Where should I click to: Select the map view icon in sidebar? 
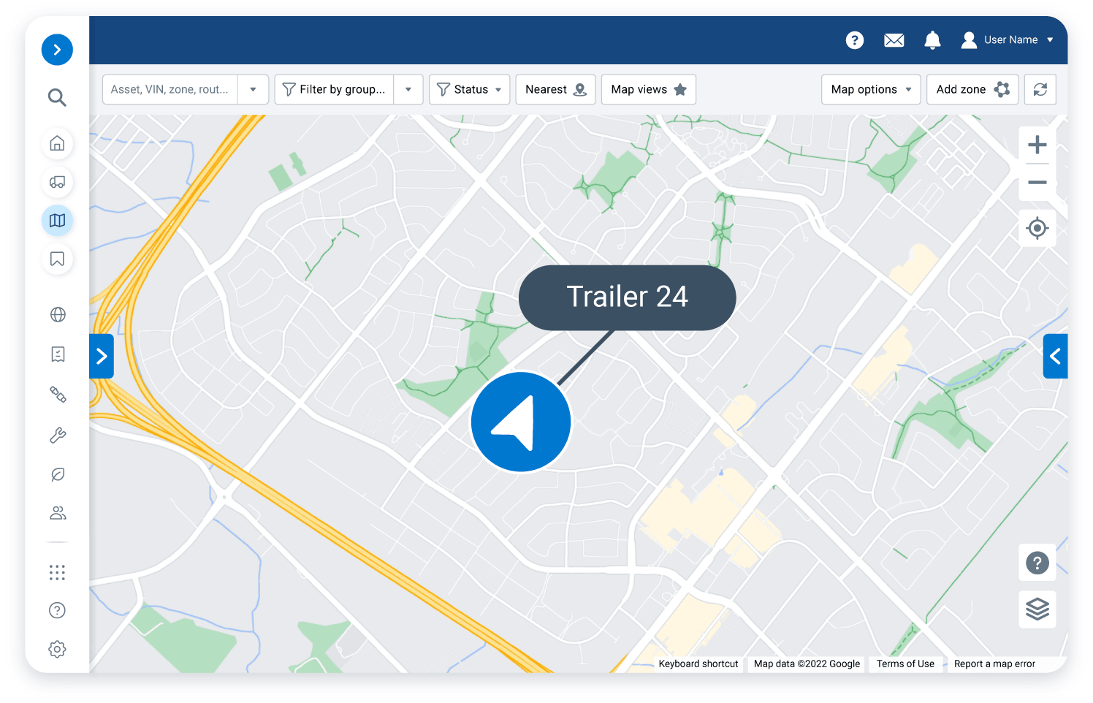[57, 220]
